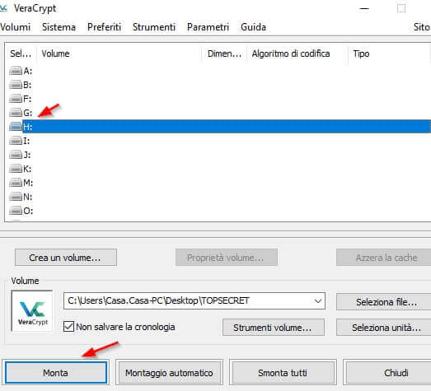The height and width of the screenshot is (391, 431).
Task: Open the Parametri menu
Action: click(208, 27)
